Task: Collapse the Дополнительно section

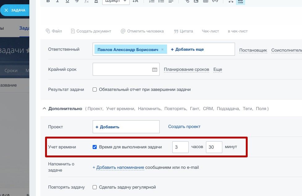Action: (x=44, y=109)
